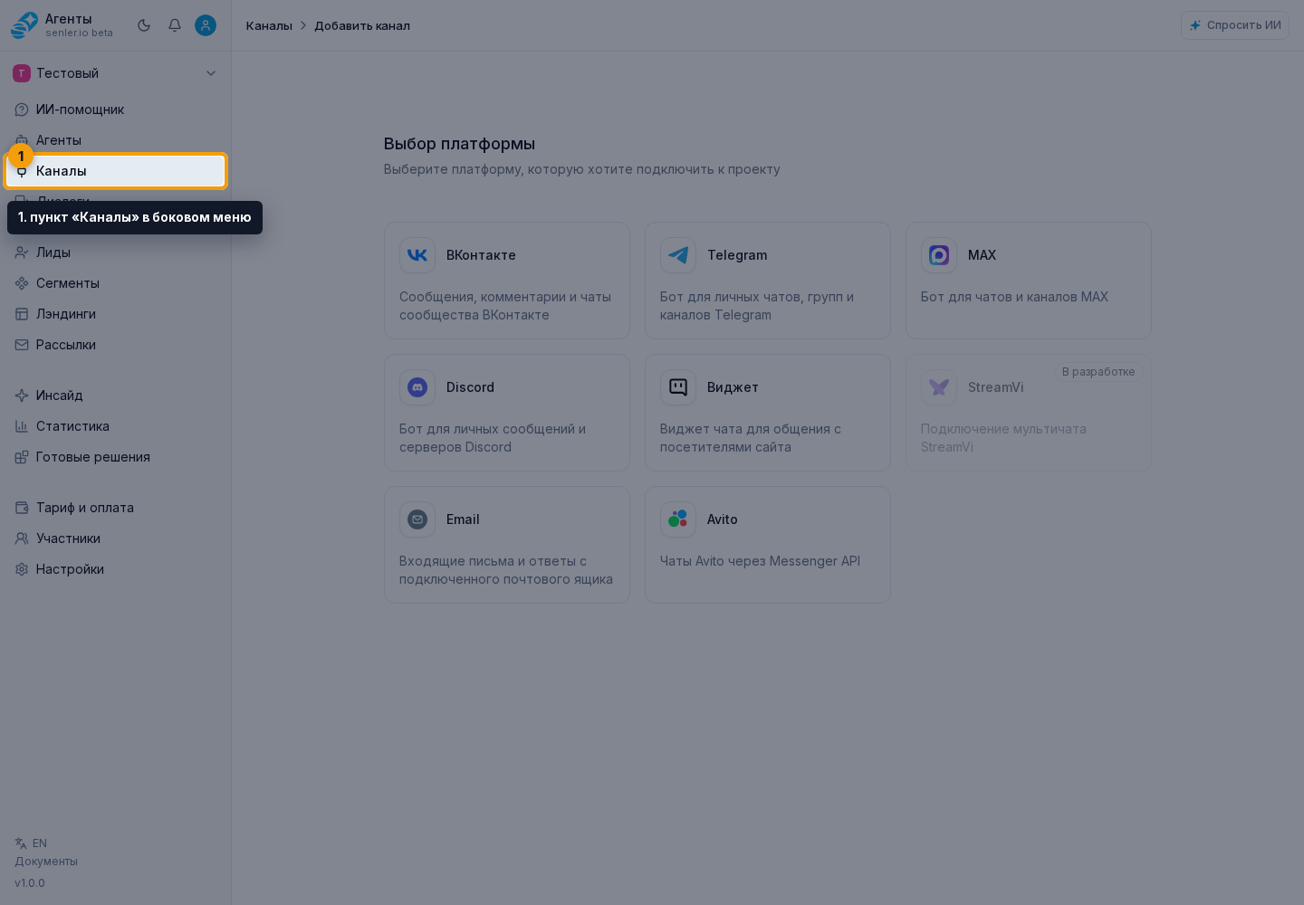Viewport: 1304px width, 905px height.
Task: Click the Лэндинги layout icon
Action: coord(22,314)
